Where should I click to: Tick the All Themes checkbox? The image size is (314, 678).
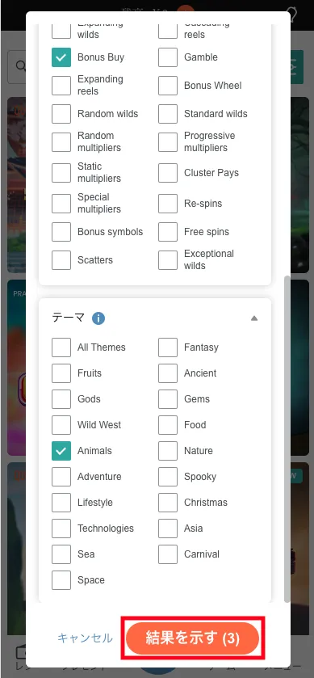pos(61,347)
